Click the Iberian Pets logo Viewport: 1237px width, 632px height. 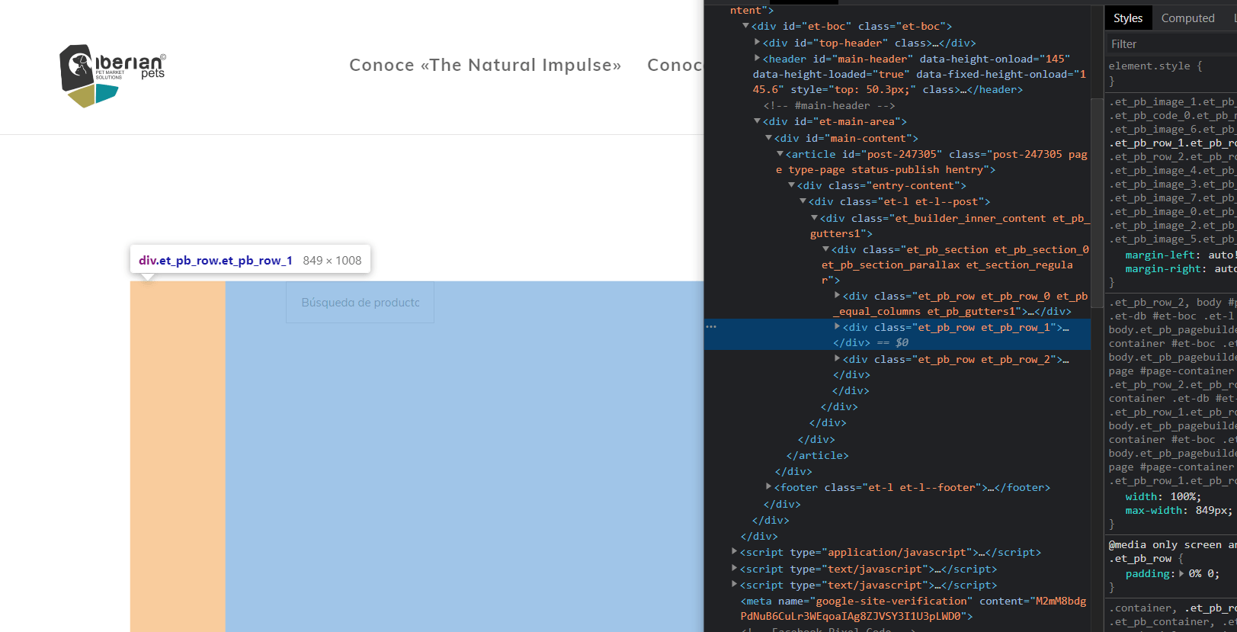pos(113,75)
